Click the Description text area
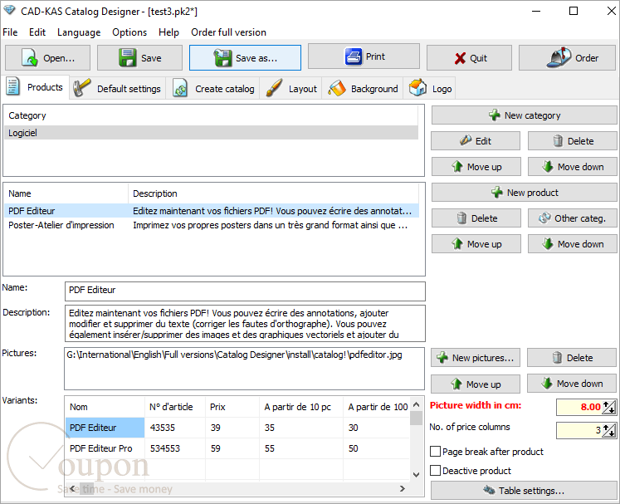The height and width of the screenshot is (504, 620). [x=245, y=323]
